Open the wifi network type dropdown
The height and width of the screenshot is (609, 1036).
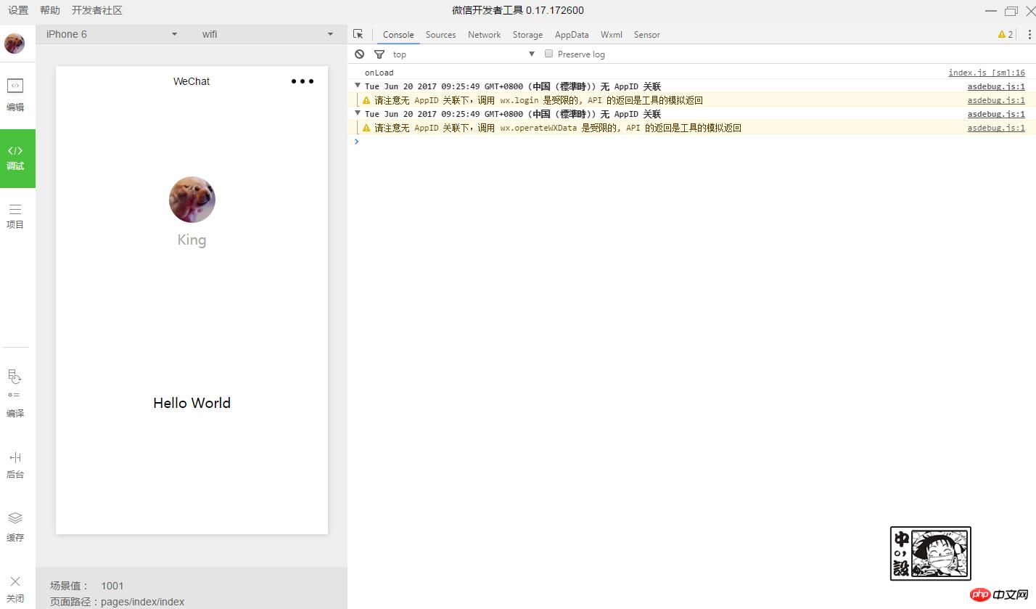click(x=267, y=34)
